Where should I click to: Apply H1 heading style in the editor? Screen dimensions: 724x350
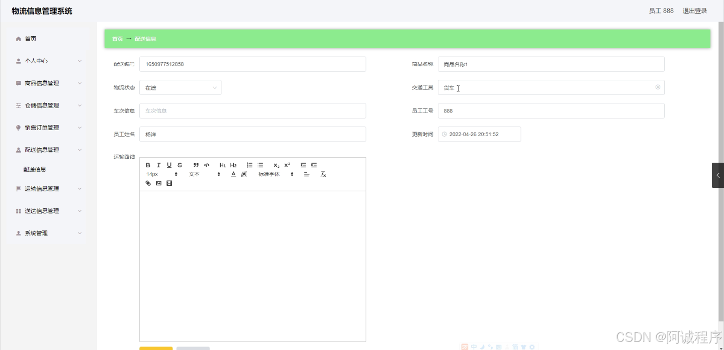[x=222, y=165]
